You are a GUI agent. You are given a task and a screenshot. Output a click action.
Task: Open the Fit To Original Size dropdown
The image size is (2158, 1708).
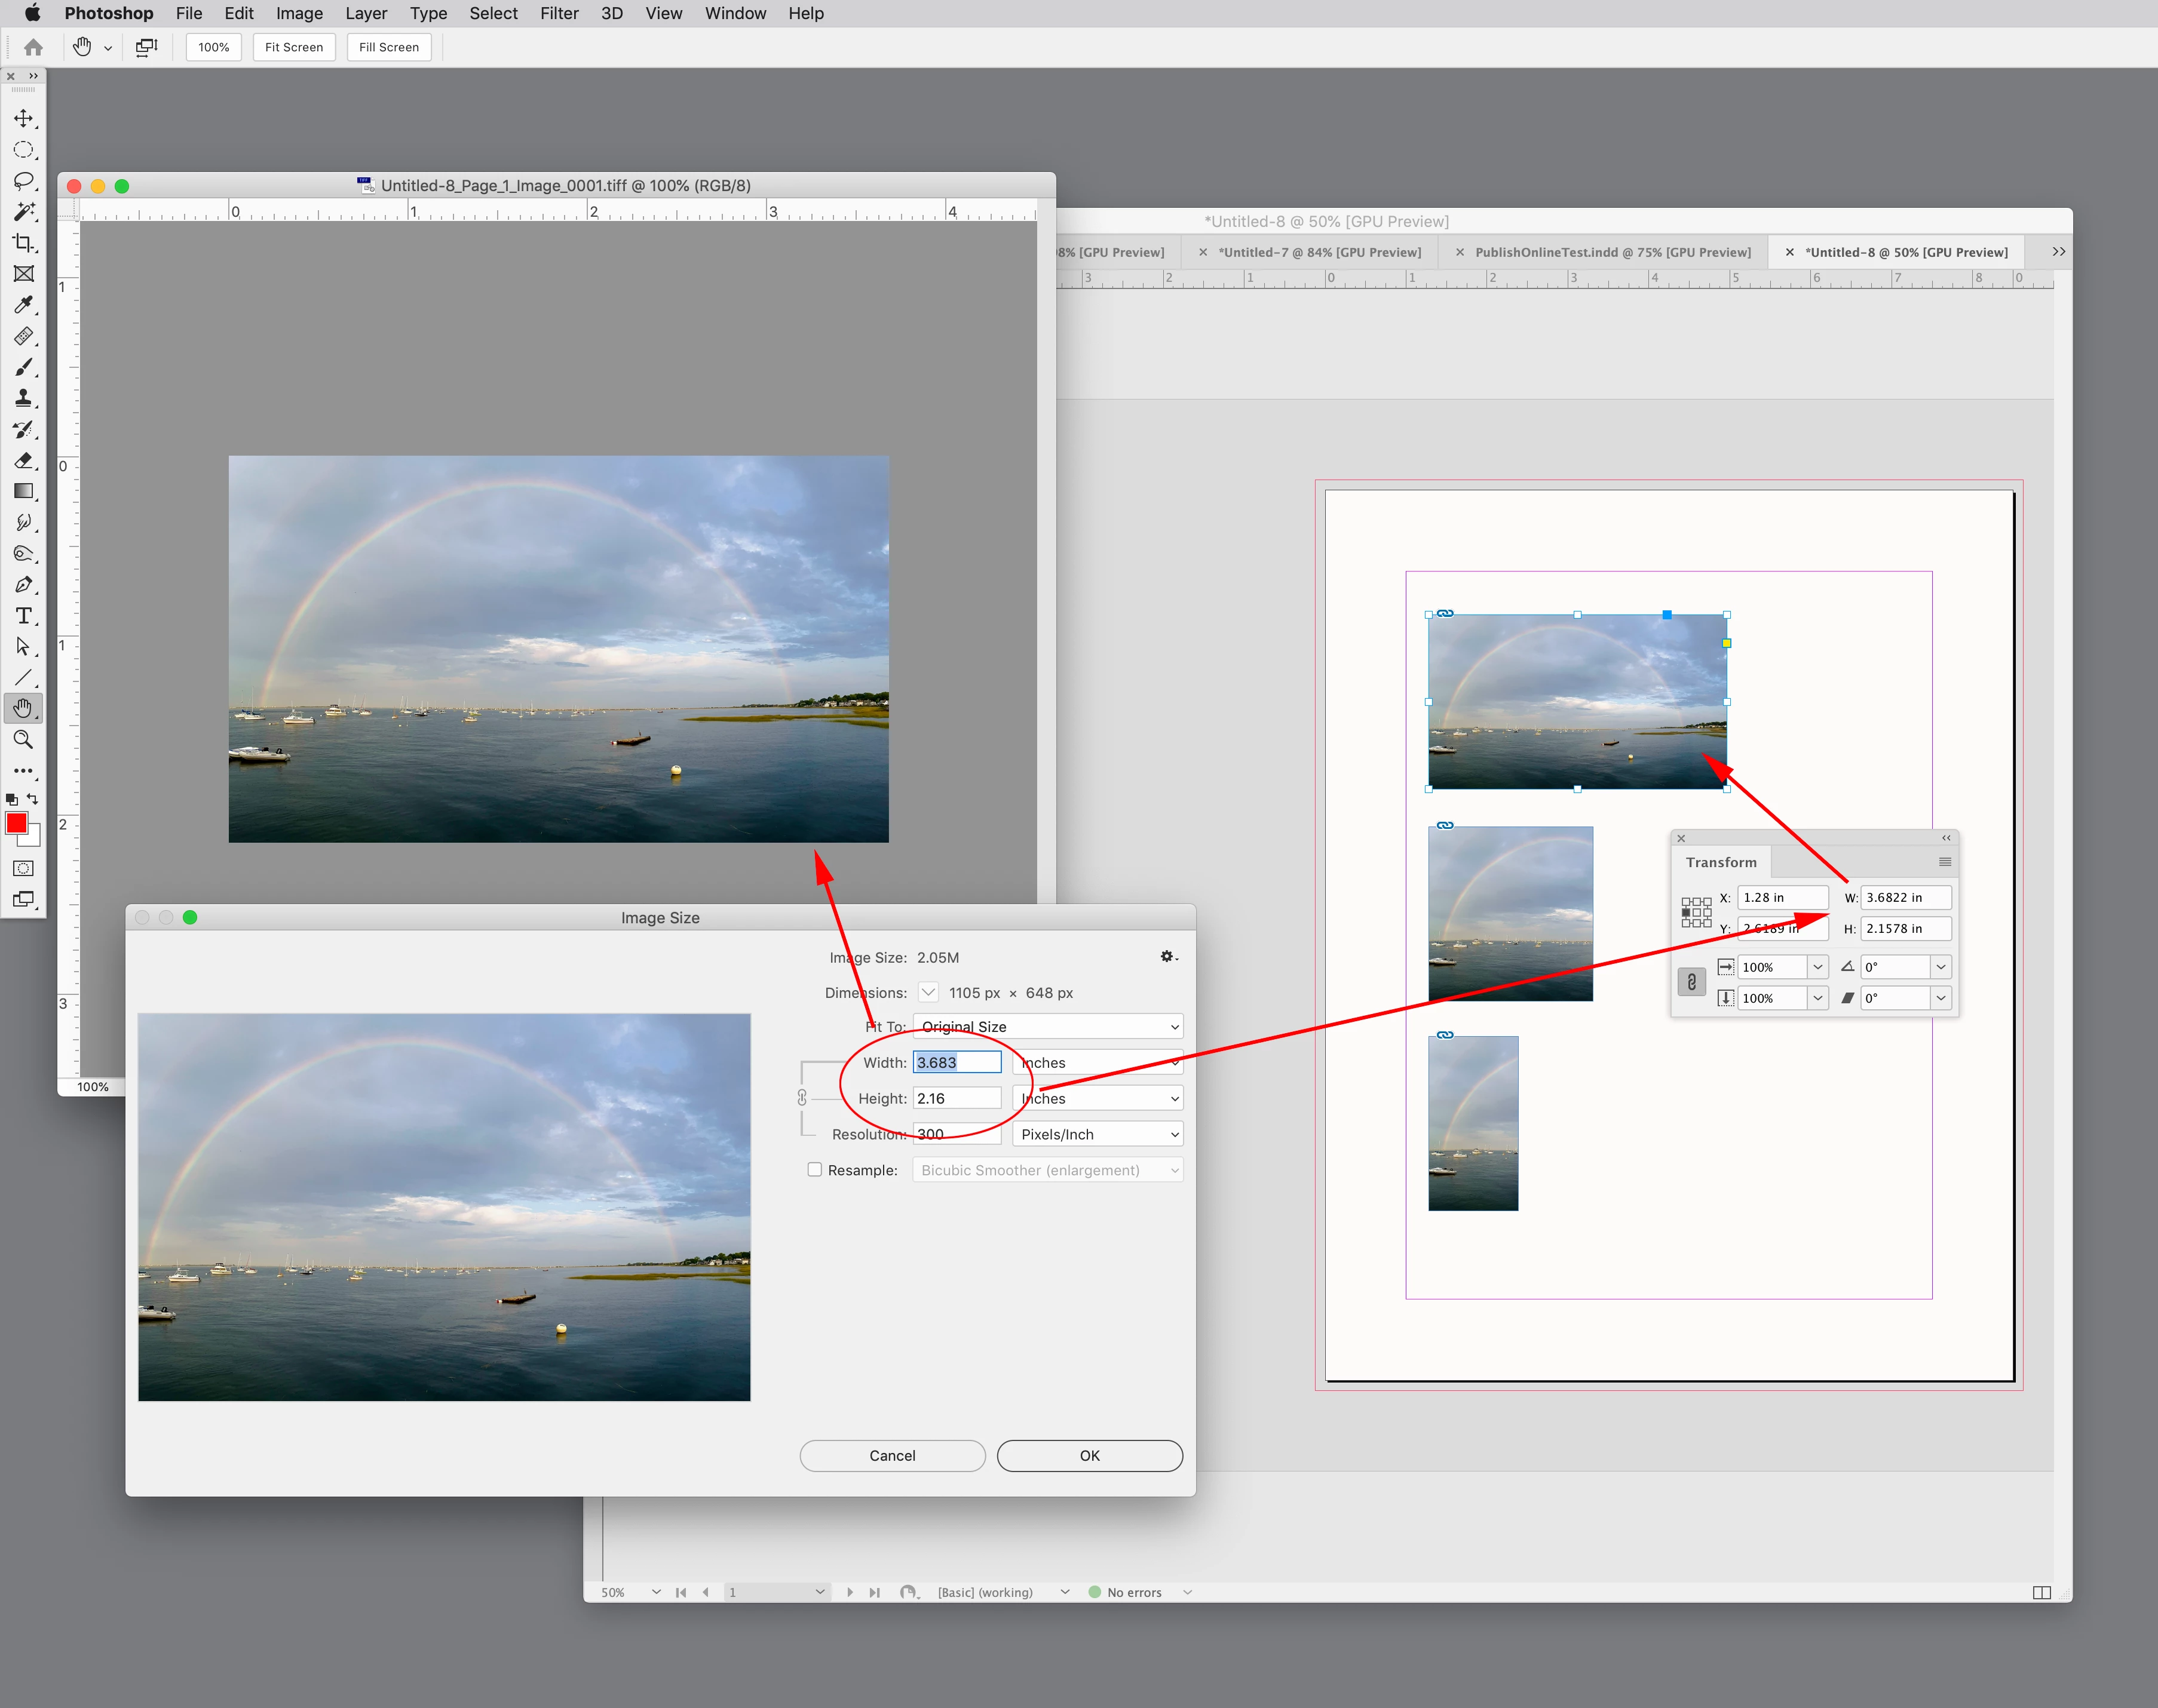tap(1047, 1027)
